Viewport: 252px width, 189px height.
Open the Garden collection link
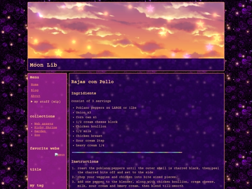pos(40,131)
